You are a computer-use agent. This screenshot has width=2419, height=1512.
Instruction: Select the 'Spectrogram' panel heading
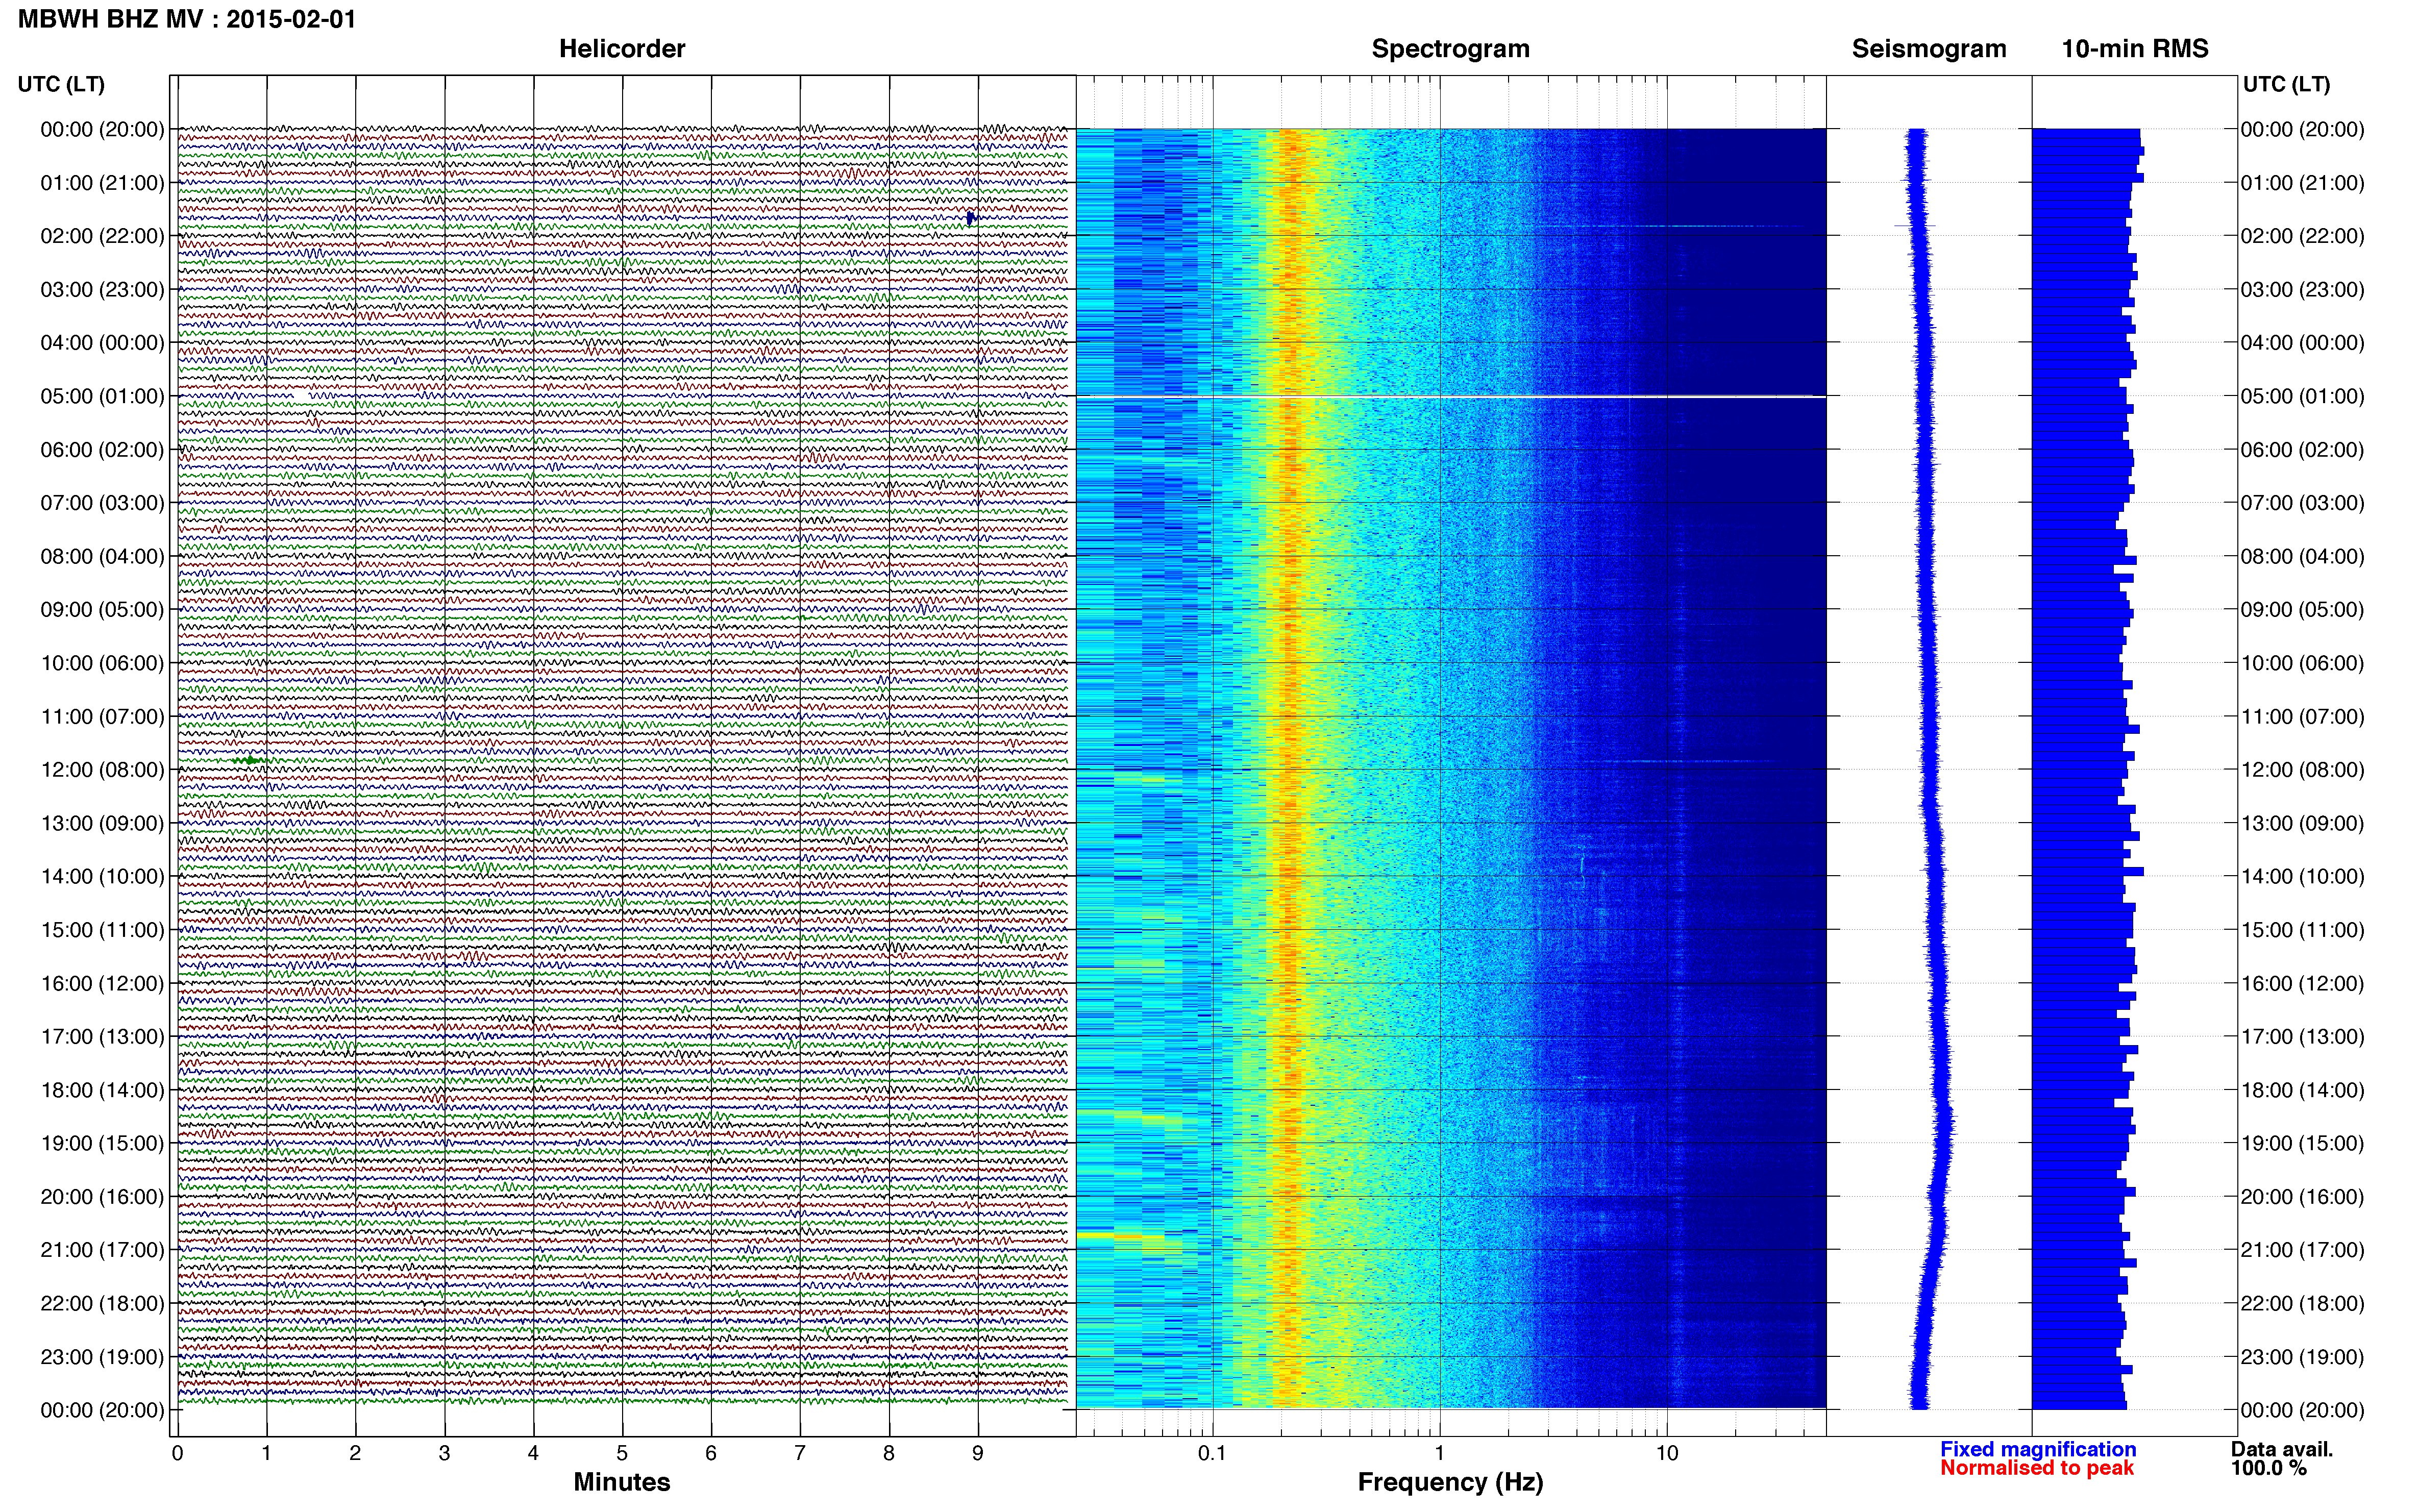point(1450,49)
